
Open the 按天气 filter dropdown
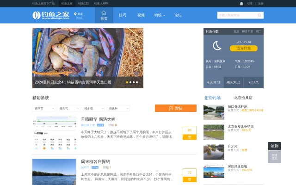click(68, 108)
